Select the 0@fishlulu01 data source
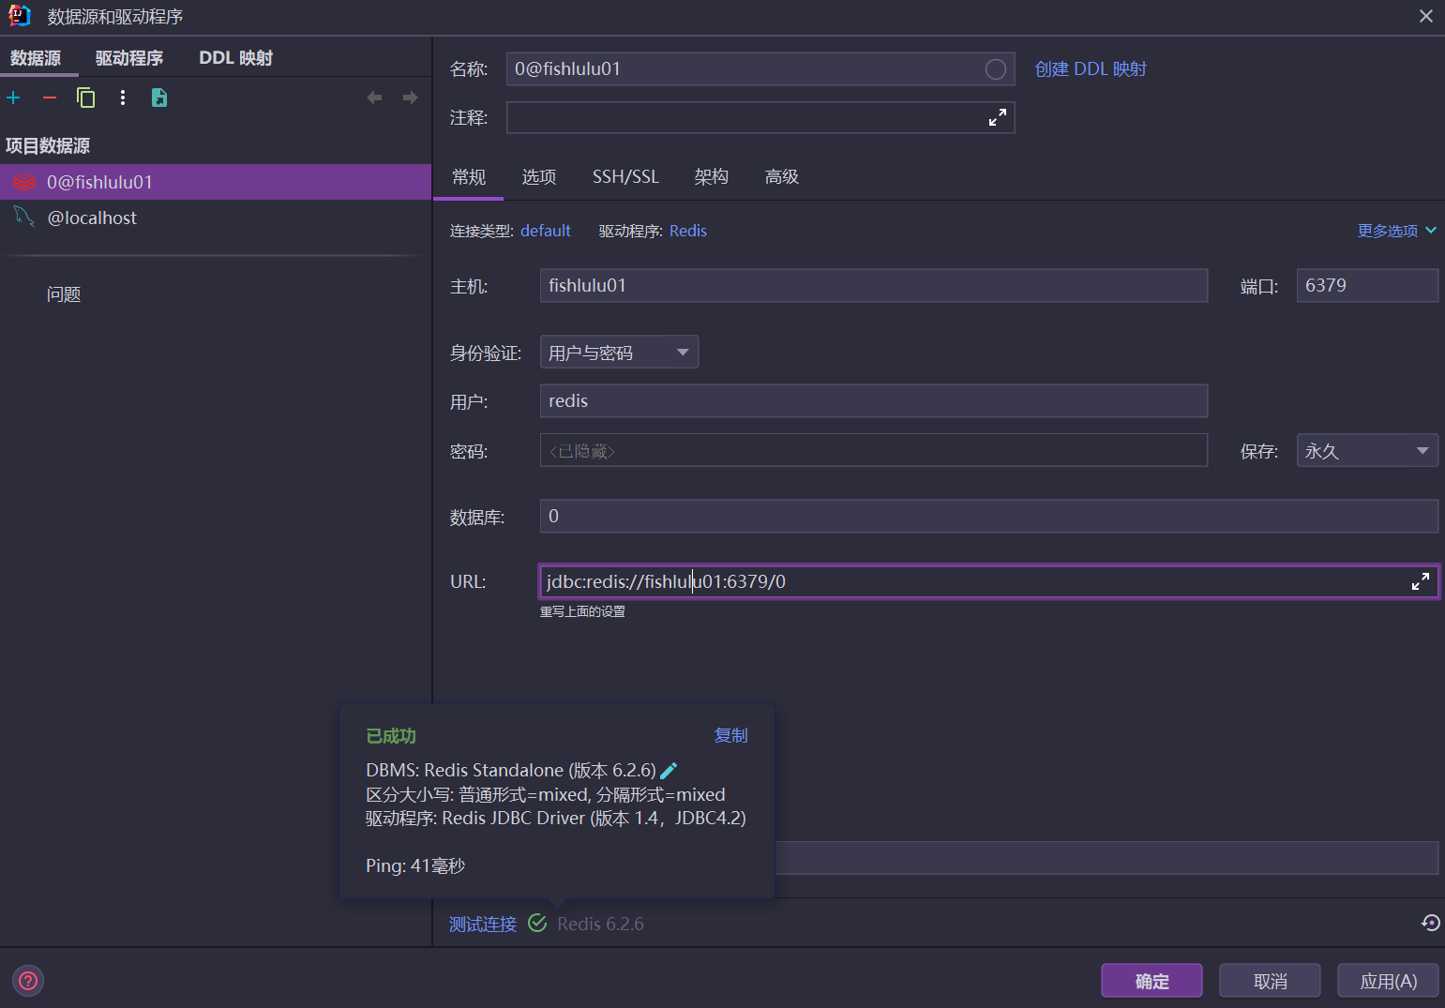Image resolution: width=1445 pixels, height=1008 pixels. point(216,182)
